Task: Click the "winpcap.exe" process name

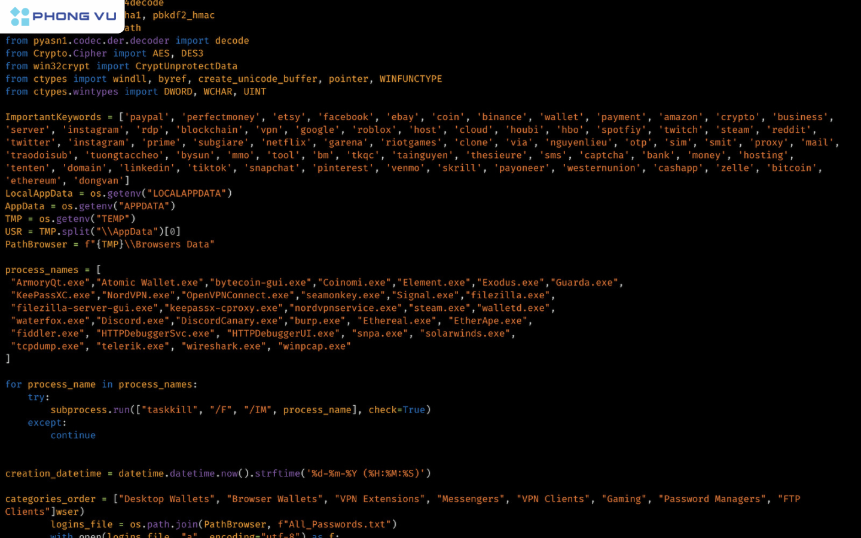Action: [315, 346]
